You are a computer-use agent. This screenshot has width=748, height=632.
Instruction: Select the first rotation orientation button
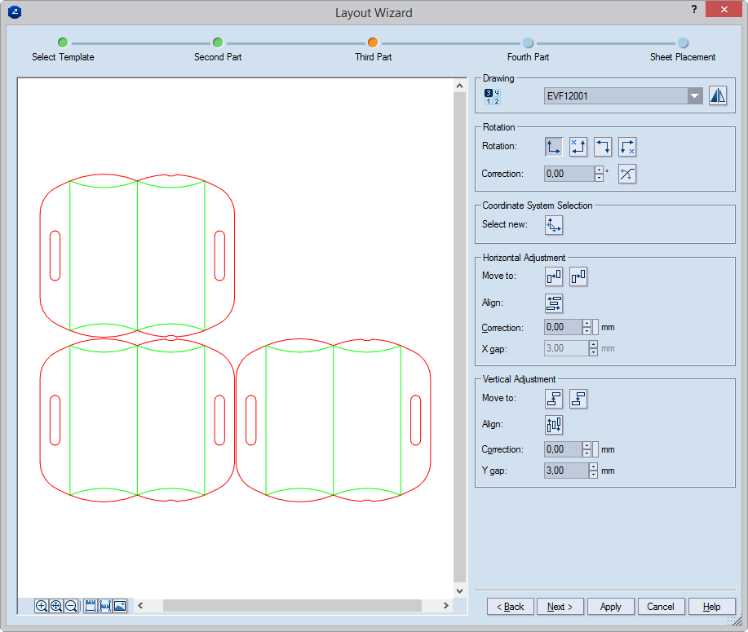pyautogui.click(x=554, y=147)
